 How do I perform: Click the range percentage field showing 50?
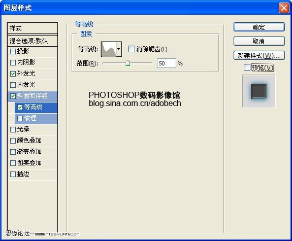[x=166, y=63]
